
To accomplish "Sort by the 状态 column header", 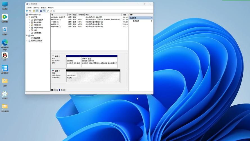I will pos(103,15).
